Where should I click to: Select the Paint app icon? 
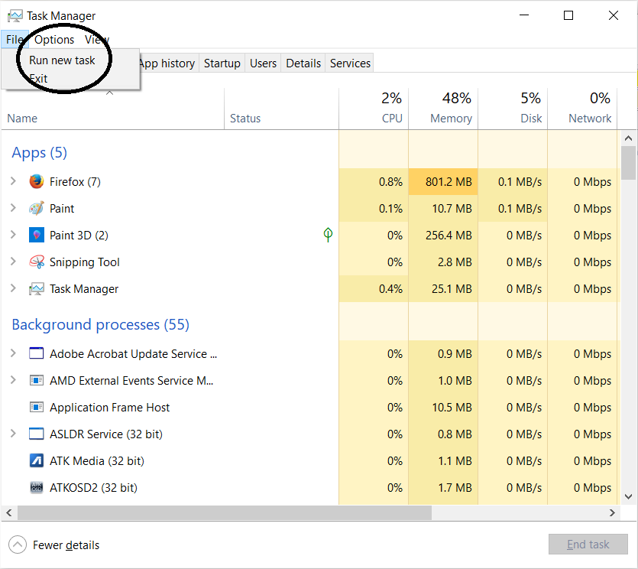coord(37,209)
